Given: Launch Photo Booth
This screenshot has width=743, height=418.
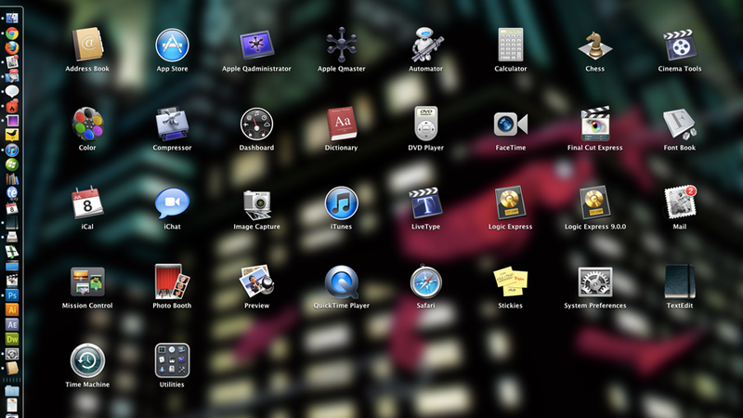Looking at the screenshot, I should [x=172, y=281].
